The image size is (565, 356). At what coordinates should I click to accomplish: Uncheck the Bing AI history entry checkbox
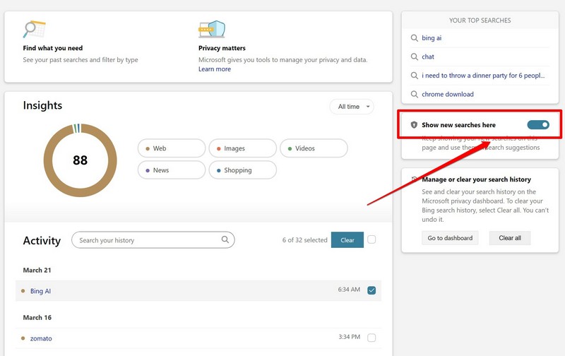pos(371,290)
